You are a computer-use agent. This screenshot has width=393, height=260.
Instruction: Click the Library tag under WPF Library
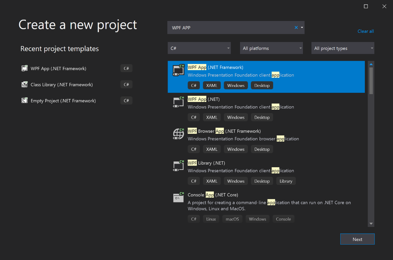pos(286,181)
